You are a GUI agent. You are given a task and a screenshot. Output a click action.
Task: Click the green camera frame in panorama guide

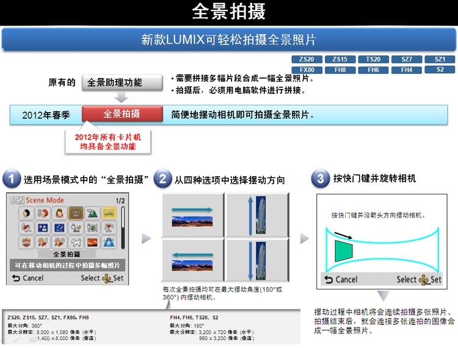343,251
